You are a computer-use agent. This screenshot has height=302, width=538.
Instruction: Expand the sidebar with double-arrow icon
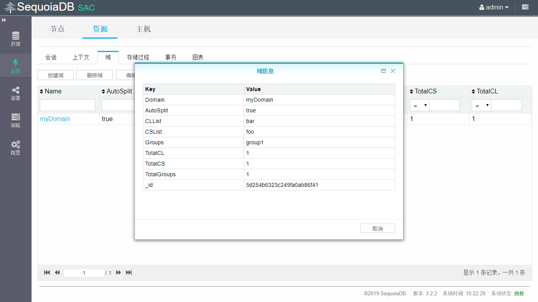[x=4, y=20]
